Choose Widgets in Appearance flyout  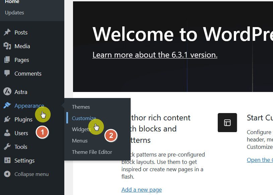(x=81, y=129)
